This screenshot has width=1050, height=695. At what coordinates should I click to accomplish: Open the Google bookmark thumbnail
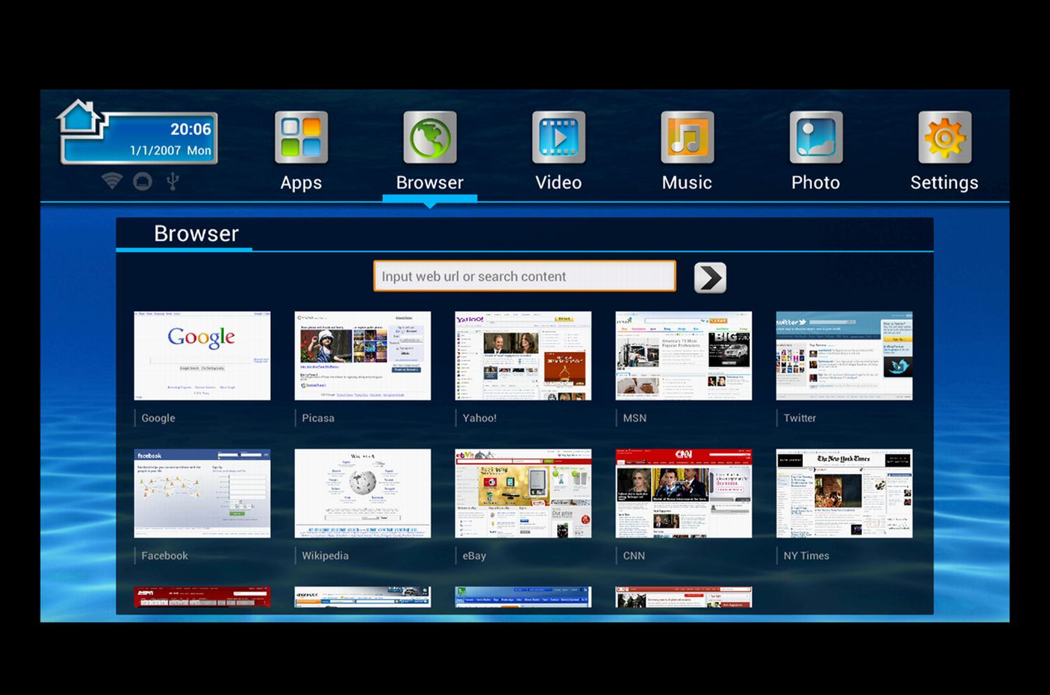point(202,356)
